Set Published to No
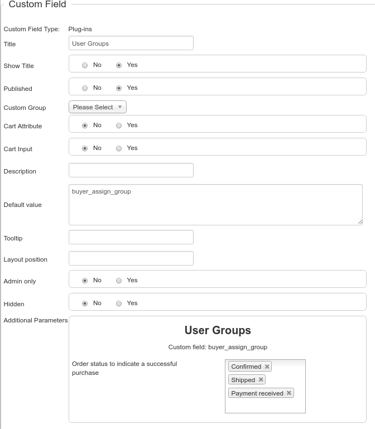The image size is (375, 429). (85, 88)
